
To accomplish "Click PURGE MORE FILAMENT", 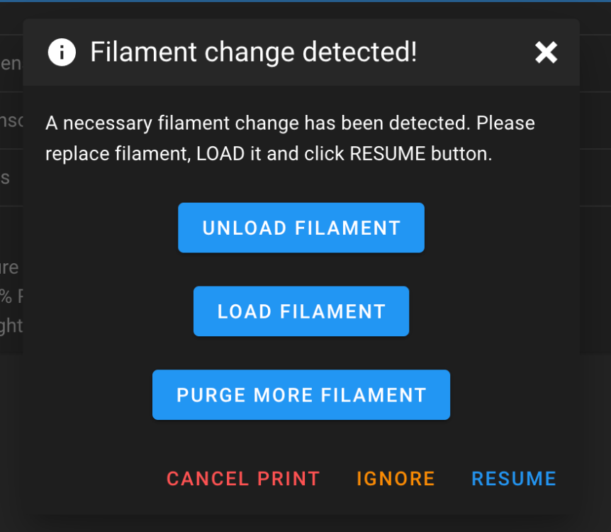I will click(301, 395).
